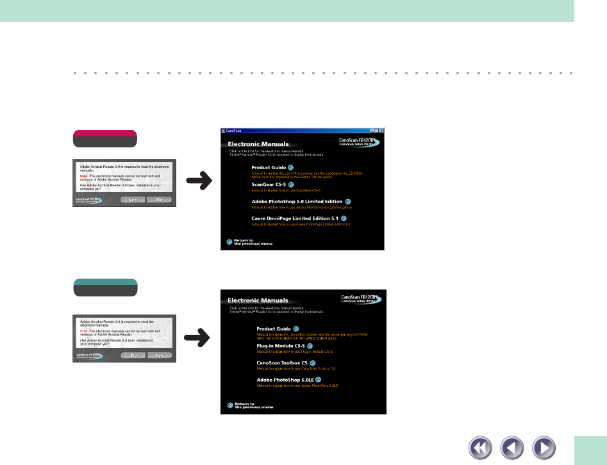Click Yes in the dialog listing Yes first

click(x=133, y=200)
